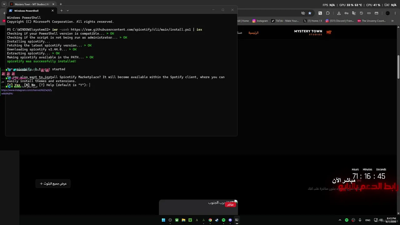Click the GitHub install.ps1 URL in command
This screenshot has height=225, width=400.
coord(131,30)
